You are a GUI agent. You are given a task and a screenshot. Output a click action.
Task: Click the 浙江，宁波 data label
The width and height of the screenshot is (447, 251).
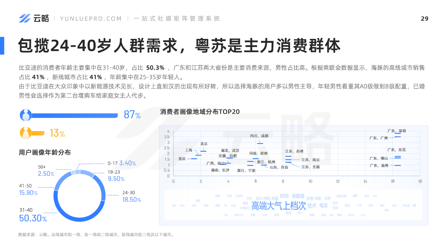[246, 171]
